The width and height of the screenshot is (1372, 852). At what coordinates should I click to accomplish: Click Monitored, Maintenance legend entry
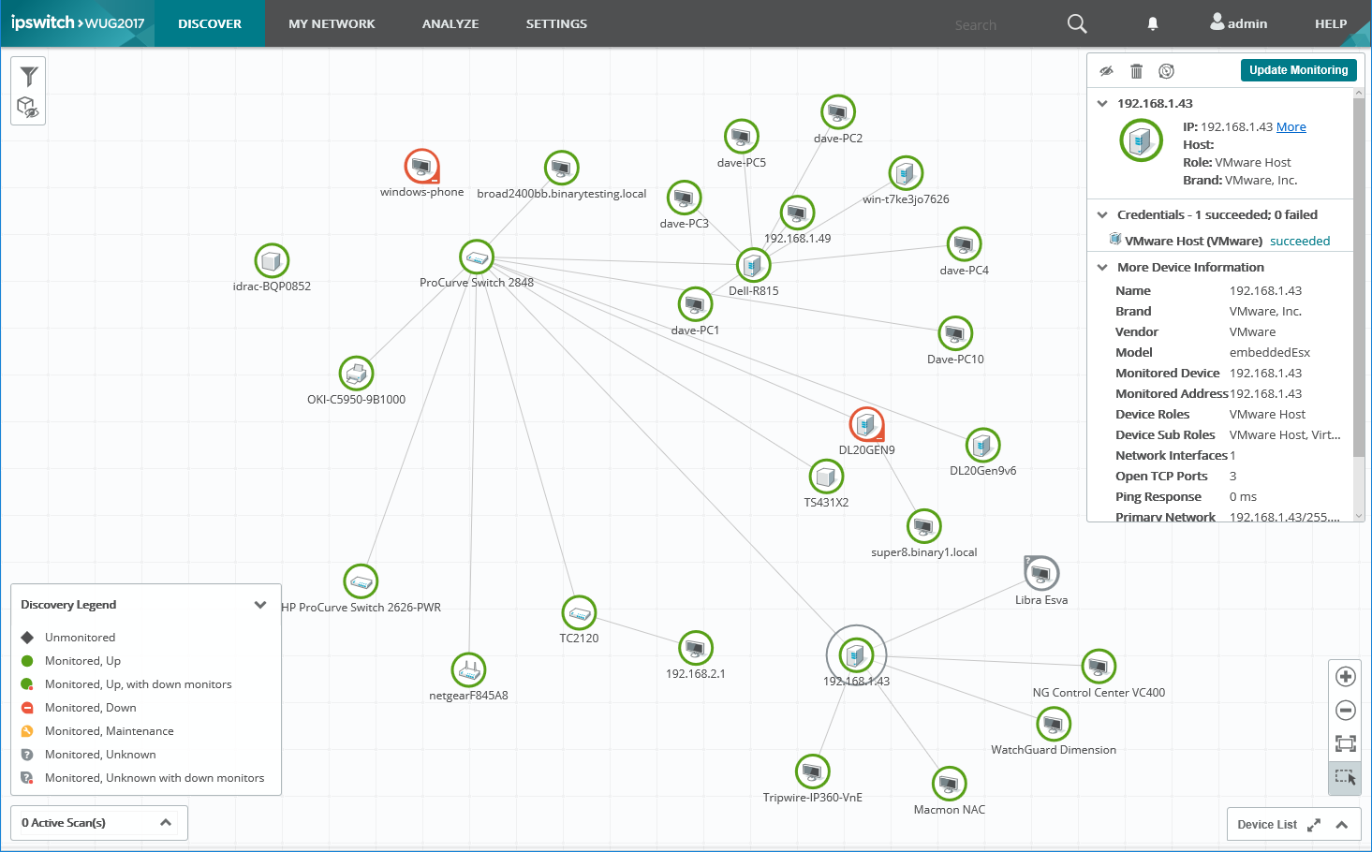point(109,731)
